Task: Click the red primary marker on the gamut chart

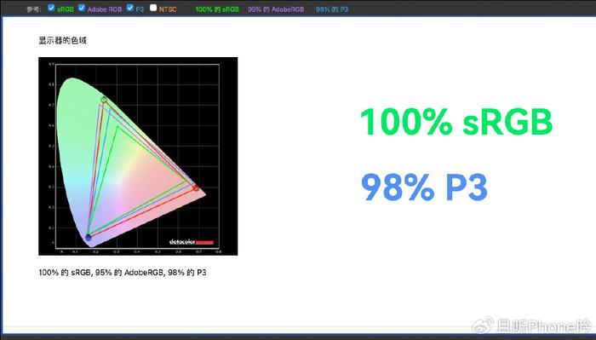Action: (x=196, y=187)
